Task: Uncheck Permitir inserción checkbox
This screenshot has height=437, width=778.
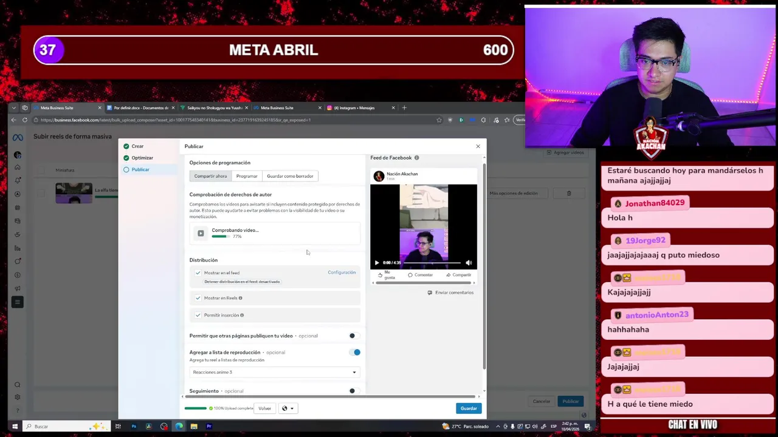Action: [198, 315]
